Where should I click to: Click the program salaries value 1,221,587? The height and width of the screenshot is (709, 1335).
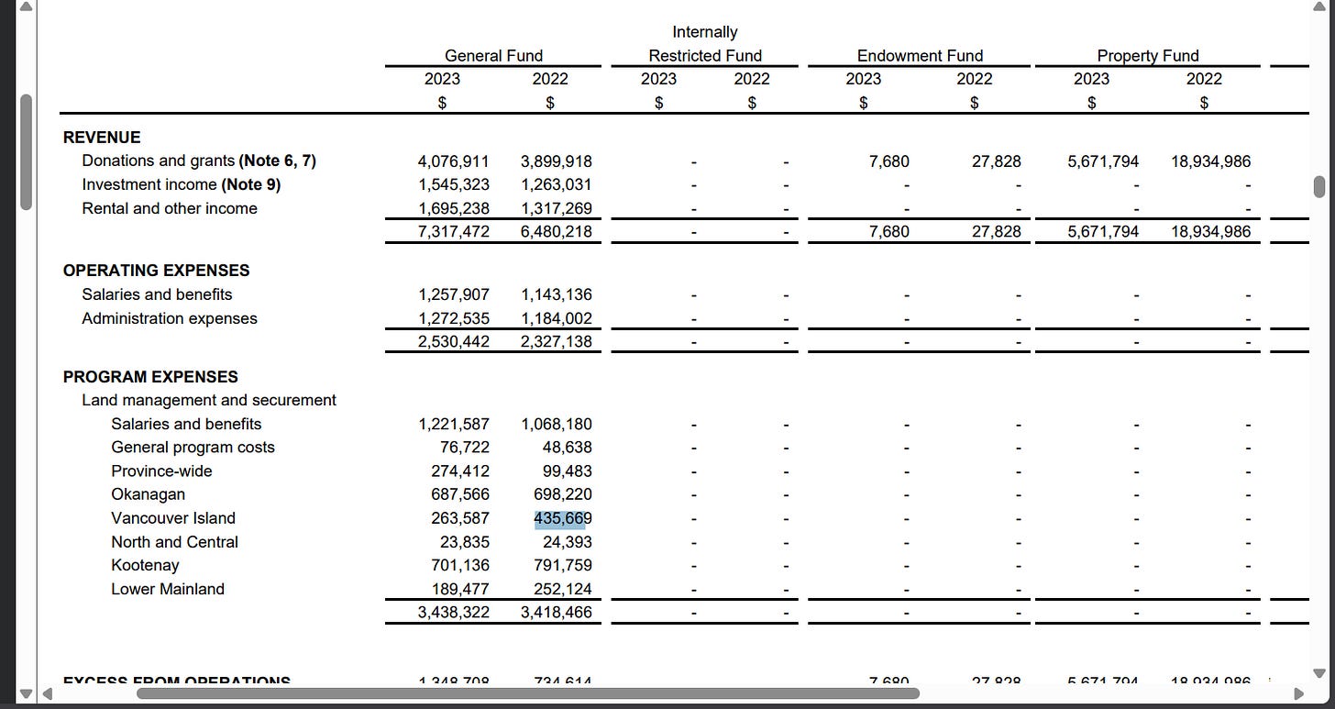pyautogui.click(x=453, y=424)
